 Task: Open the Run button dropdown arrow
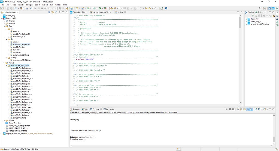pos(102,8)
